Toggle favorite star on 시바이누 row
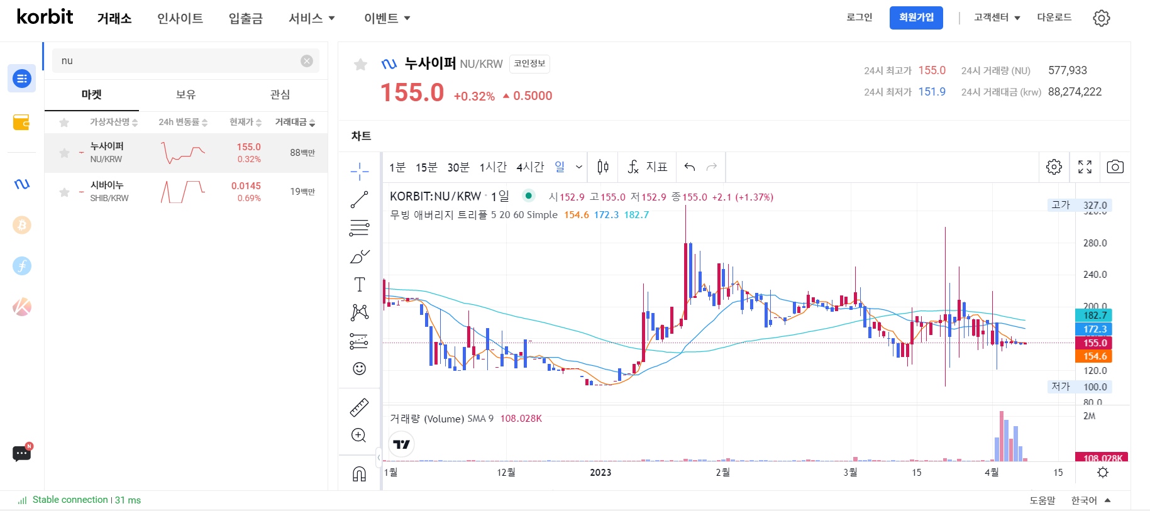1150x511 pixels. (64, 192)
